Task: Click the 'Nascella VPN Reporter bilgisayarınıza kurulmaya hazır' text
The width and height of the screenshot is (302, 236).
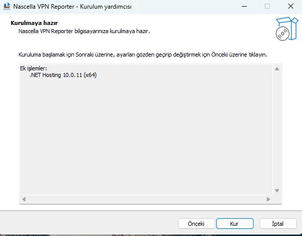Action: pyautogui.click(x=84, y=31)
